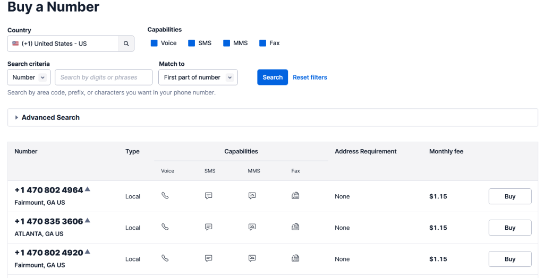Click Local type for +1 470 835 3606
544x278 pixels.
(133, 228)
